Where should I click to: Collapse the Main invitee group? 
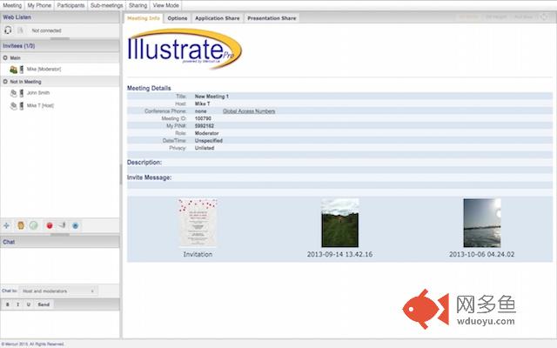click(5, 57)
